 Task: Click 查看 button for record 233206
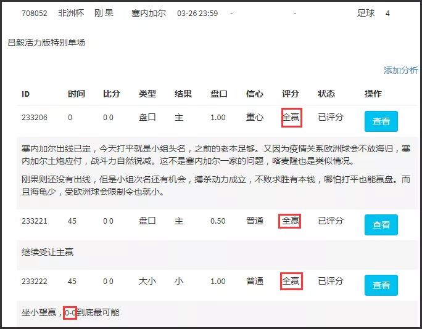pos(381,121)
